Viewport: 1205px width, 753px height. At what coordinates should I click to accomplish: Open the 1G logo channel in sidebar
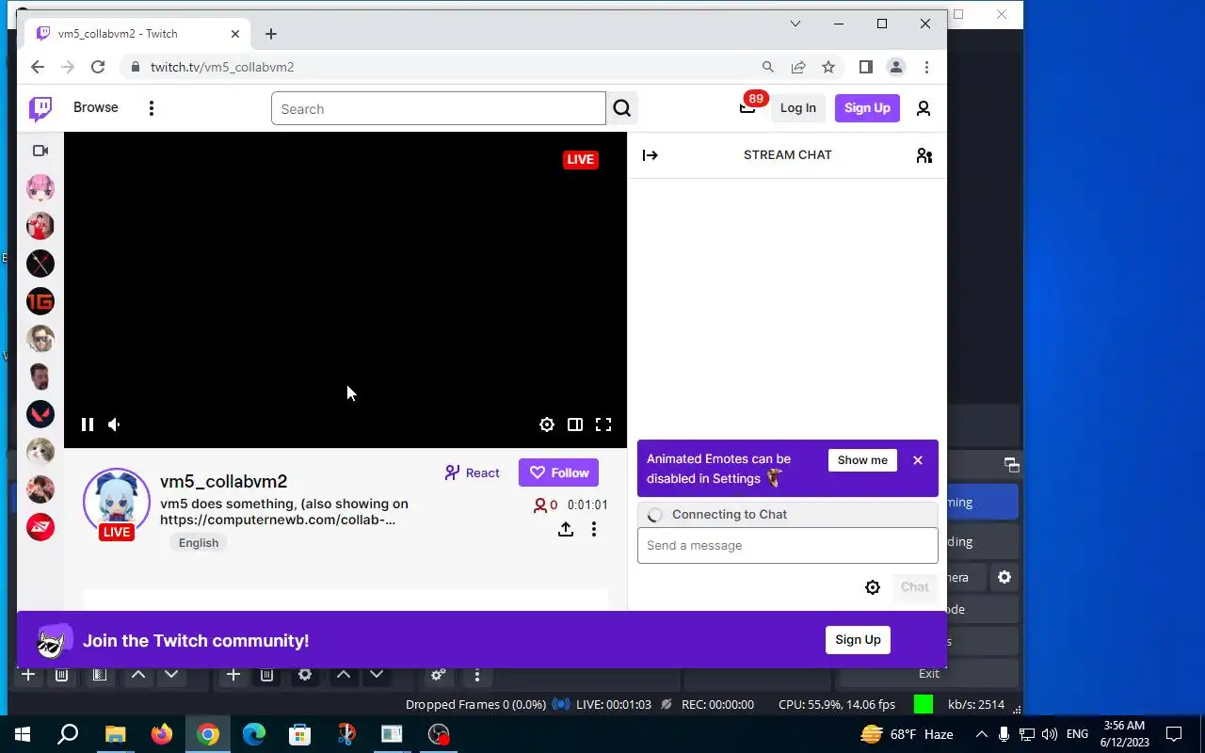(x=40, y=301)
